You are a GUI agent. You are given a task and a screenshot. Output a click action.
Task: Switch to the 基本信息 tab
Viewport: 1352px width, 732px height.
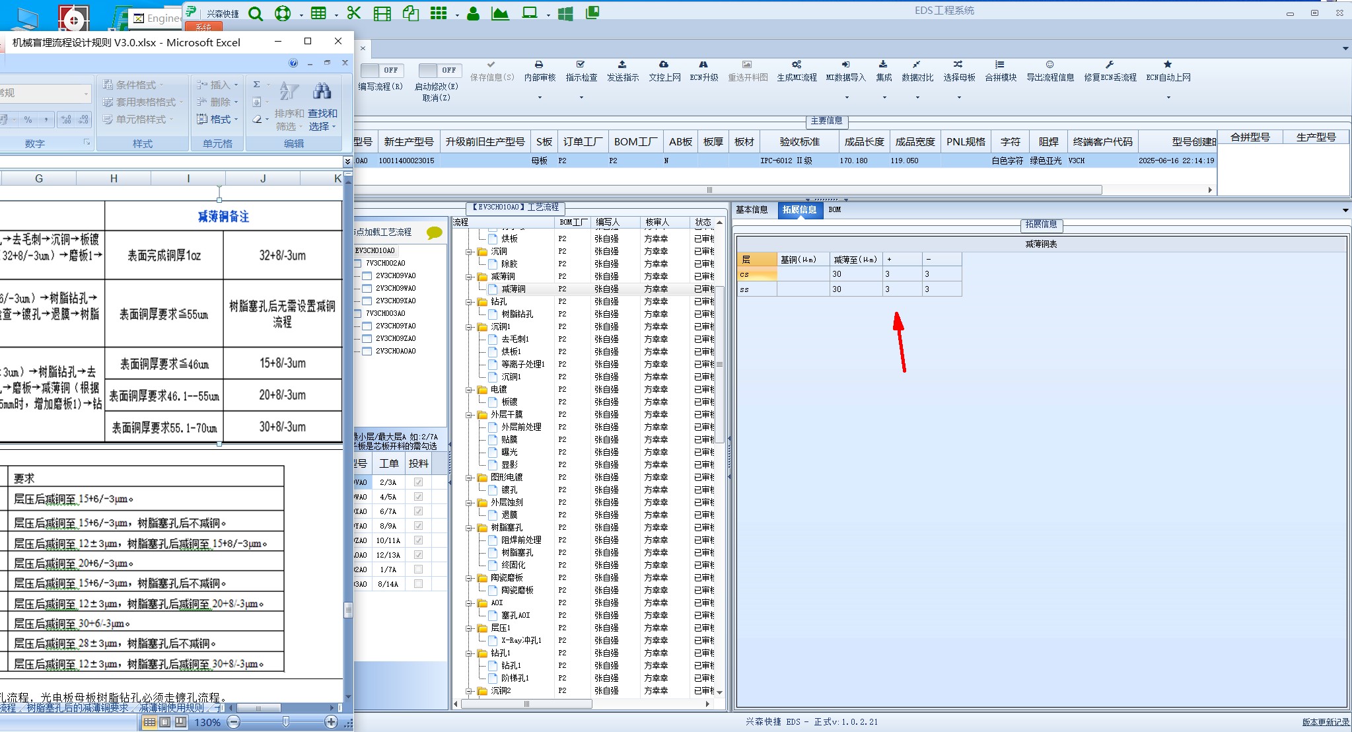[x=752, y=210]
